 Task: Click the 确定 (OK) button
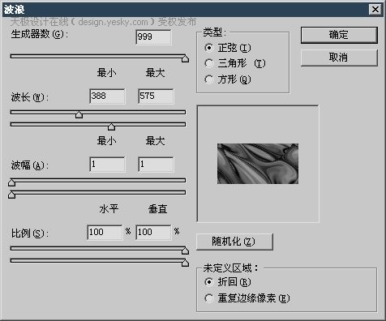pyautogui.click(x=339, y=35)
